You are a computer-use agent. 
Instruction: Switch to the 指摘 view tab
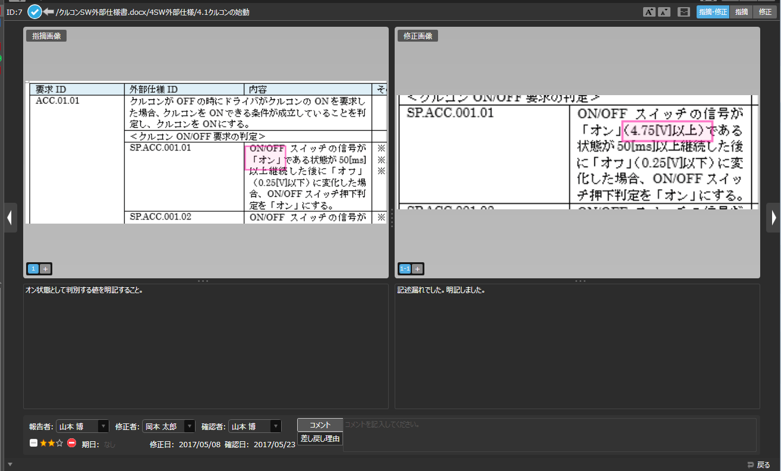[x=741, y=11]
